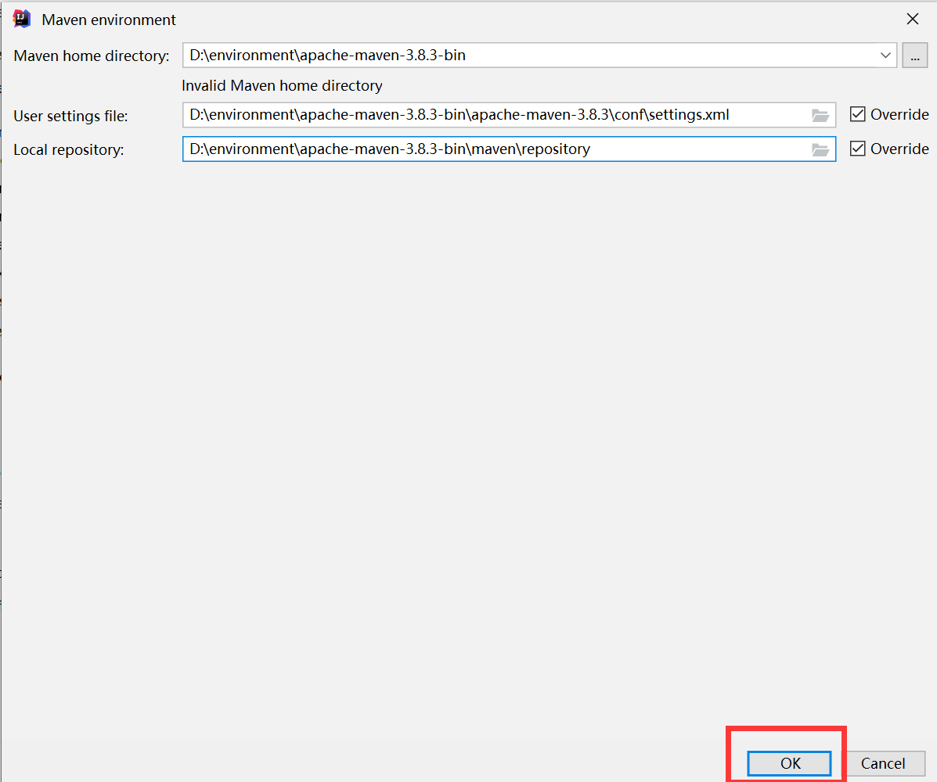Dismiss the dialog with Cancel

(883, 763)
